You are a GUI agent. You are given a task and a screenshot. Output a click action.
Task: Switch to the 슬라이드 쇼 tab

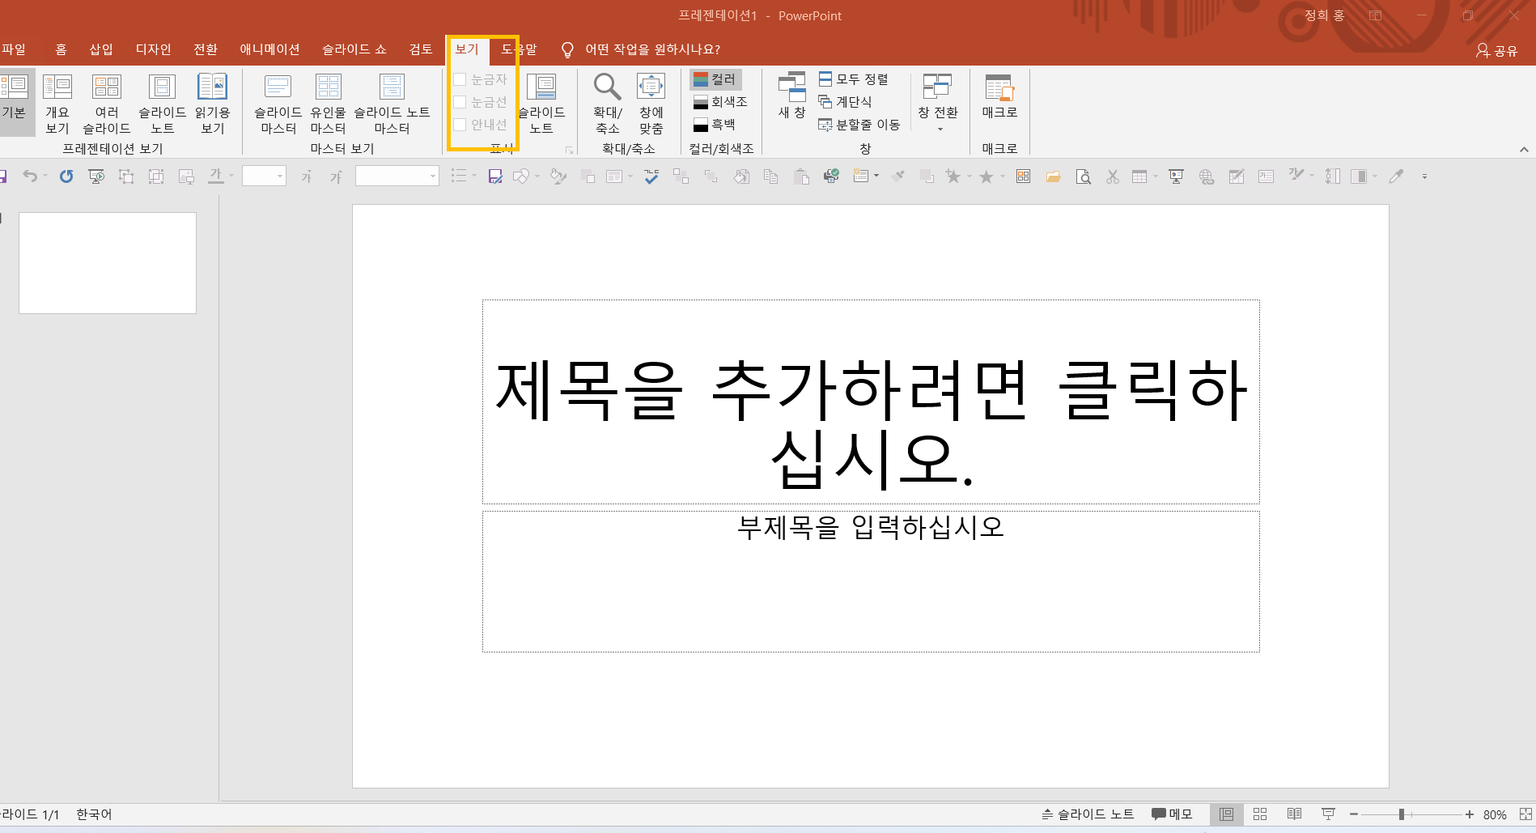coord(354,49)
